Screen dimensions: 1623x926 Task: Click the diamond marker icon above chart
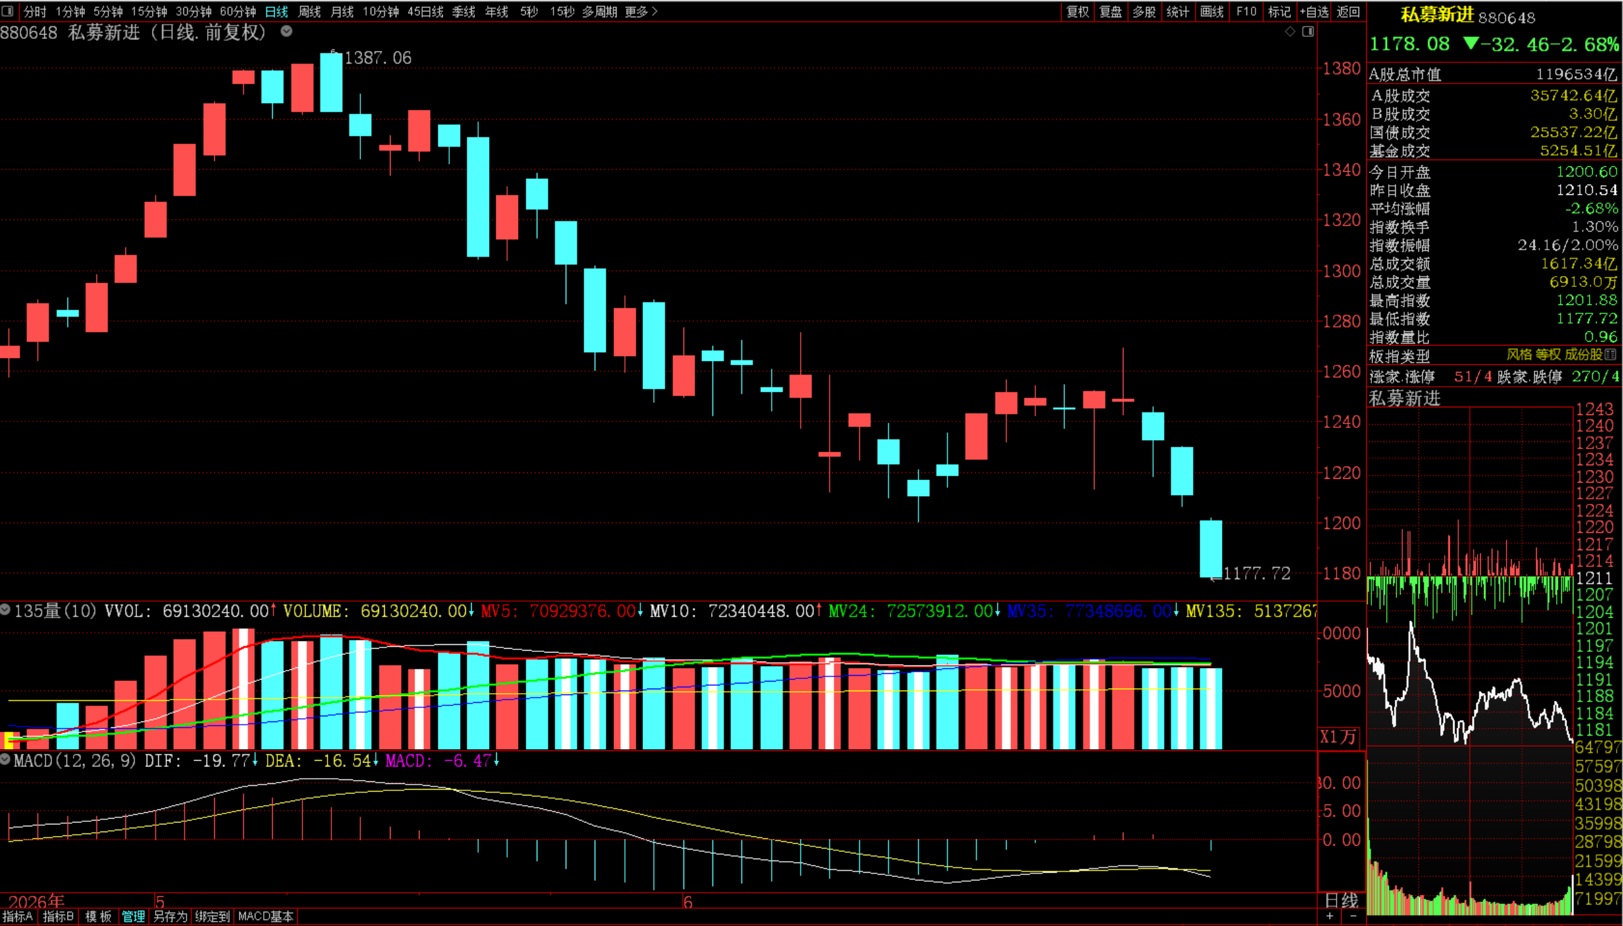pyautogui.click(x=1290, y=32)
